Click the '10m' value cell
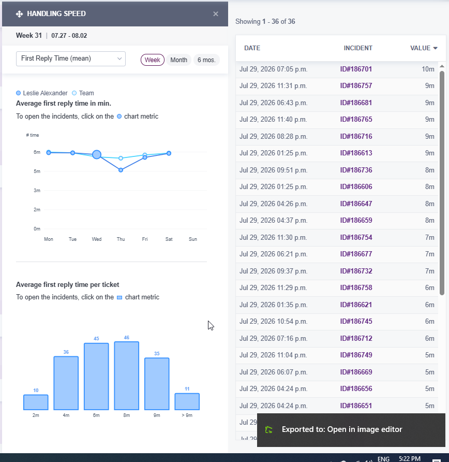This screenshot has width=449, height=462. tap(428, 69)
